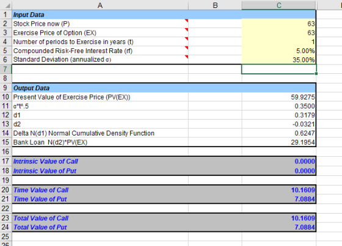
Task: Select Total Value of Put 7.0884 cell
Action: tap(278, 227)
